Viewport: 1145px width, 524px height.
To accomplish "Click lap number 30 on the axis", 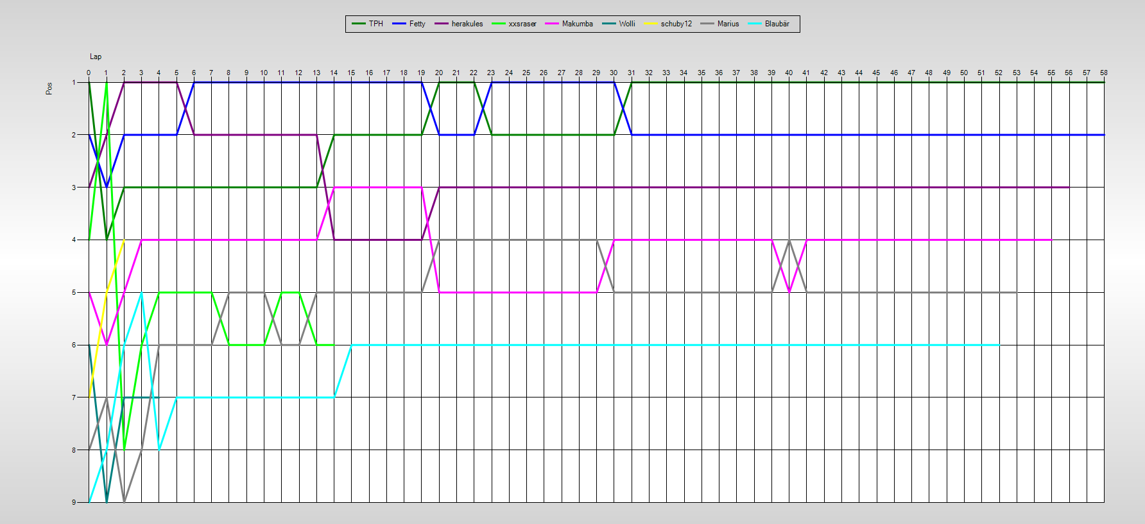I will 614,73.
